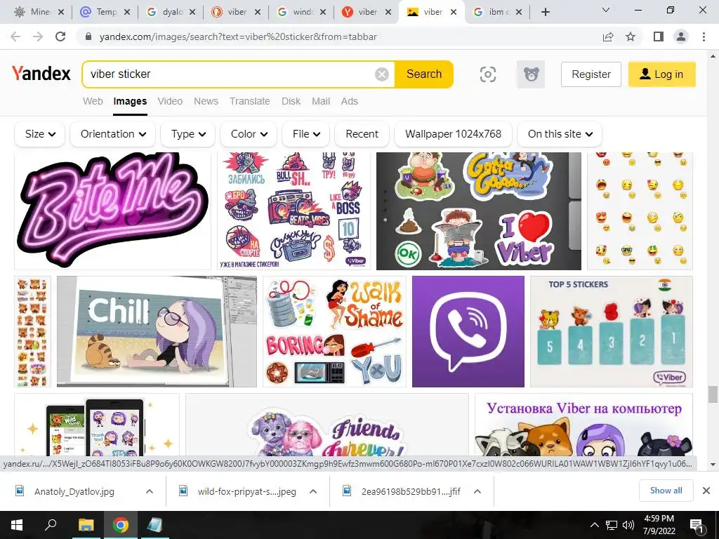Show hidden tray icons chevron
This screenshot has height=539, width=719.
pyautogui.click(x=594, y=525)
